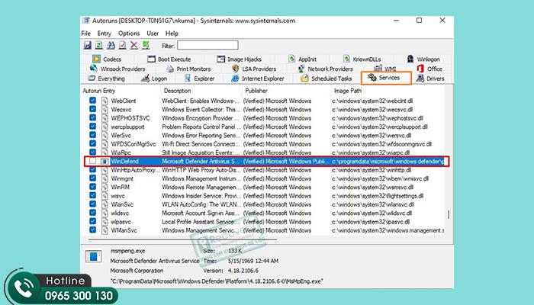Image resolution: width=534 pixels, height=305 pixels.
Task: Uncheck the WEPHOSTSVC entry checkbox
Action: [92, 117]
